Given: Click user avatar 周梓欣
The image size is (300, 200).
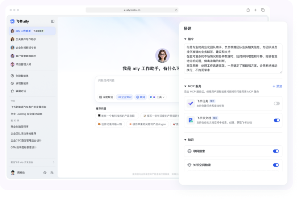Looking at the screenshot, I should click(x=13, y=172).
